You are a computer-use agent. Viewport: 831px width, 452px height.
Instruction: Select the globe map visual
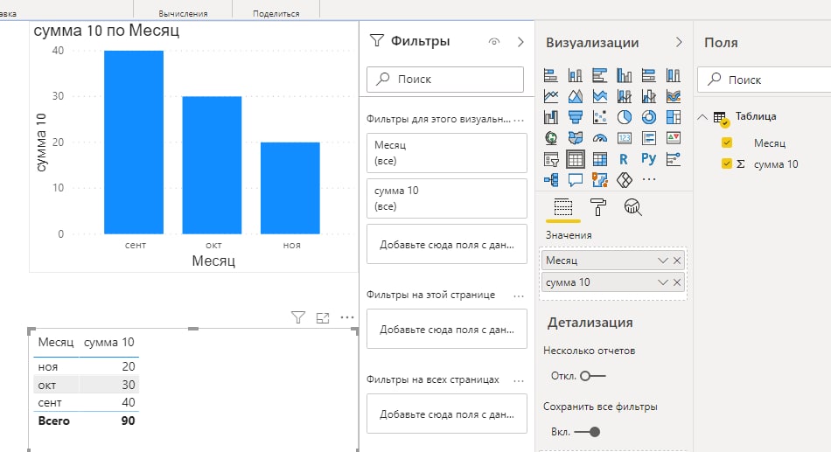[550, 138]
